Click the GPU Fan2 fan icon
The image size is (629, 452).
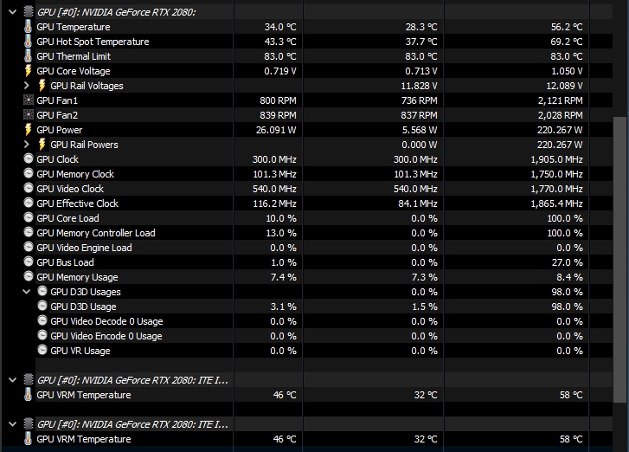(29, 115)
